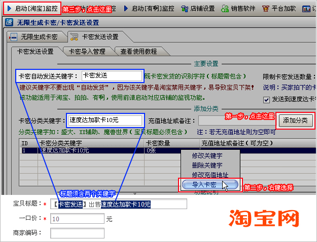Open the 查看使用教程 tutorial tab

point(138,52)
